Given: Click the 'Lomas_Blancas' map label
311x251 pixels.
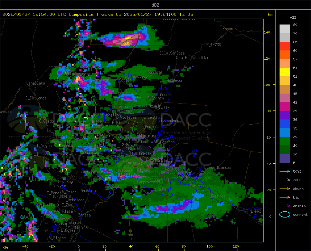Looking at the screenshot, I should click(x=218, y=167).
